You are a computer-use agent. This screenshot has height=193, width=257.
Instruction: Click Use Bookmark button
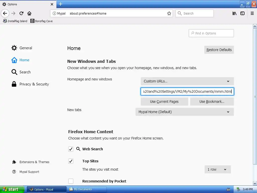click(212, 102)
